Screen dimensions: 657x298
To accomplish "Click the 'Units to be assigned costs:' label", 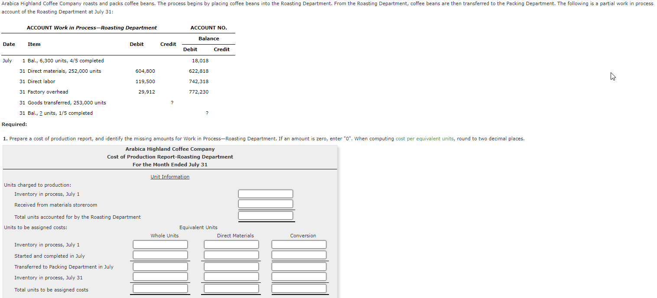I will click(x=36, y=227).
